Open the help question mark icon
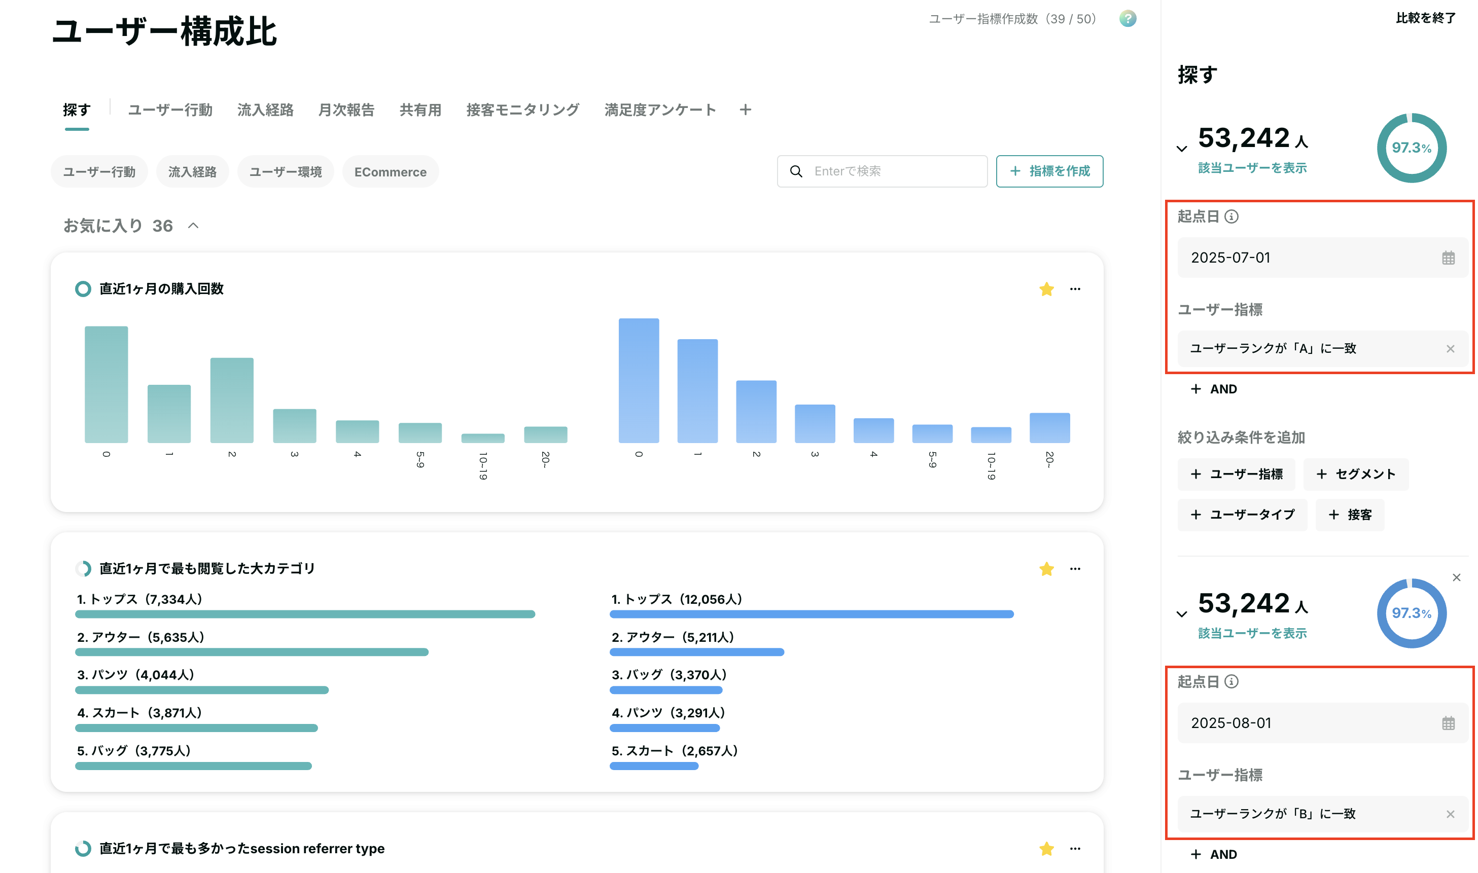 point(1128,19)
